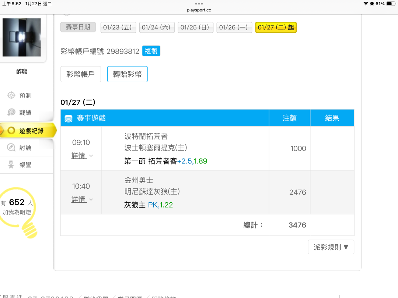Tap the 醉龍 profile picture thumbnail
The width and height of the screenshot is (398, 298).
22,38
